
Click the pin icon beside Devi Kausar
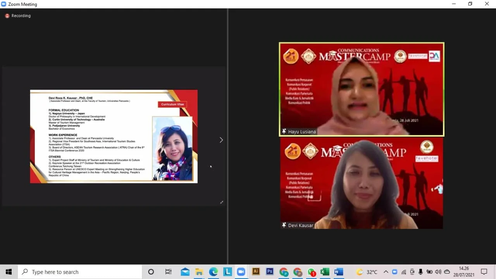pos(284,225)
